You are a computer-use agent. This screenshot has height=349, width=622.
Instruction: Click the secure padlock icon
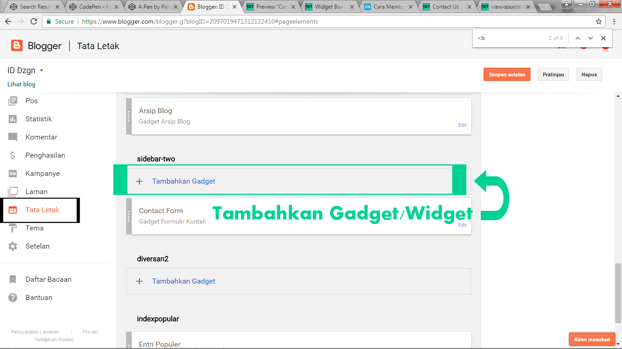(49, 21)
